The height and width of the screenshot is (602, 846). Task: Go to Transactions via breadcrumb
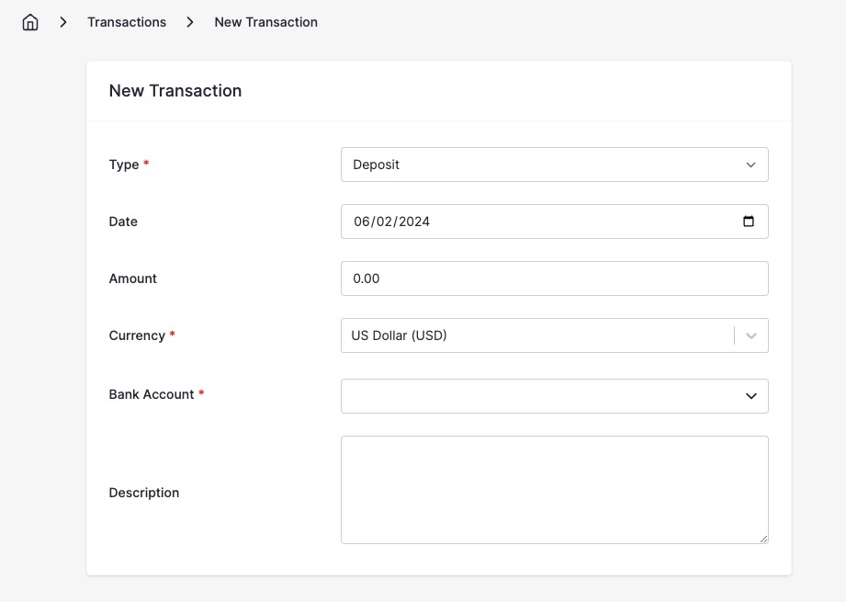127,21
